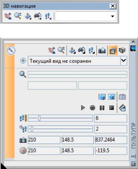Pick Swivel camera in dashboard panel
Image resolution: width=138 pixels, height=169 pixels.
coord(82,50)
